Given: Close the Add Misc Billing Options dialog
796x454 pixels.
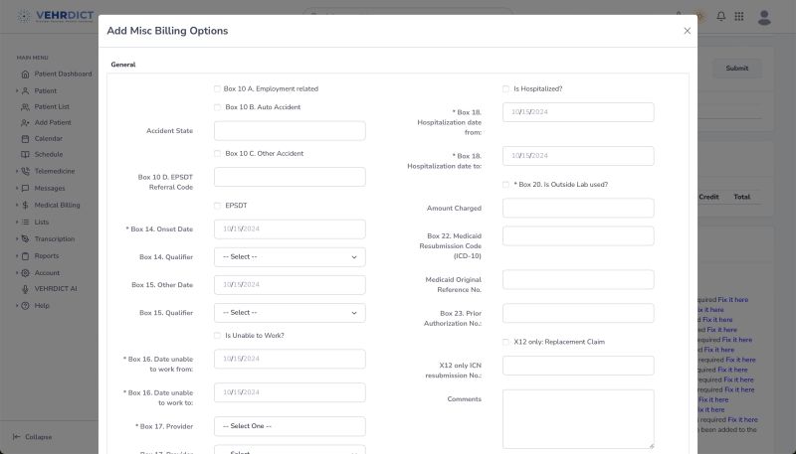Looking at the screenshot, I should tap(687, 31).
